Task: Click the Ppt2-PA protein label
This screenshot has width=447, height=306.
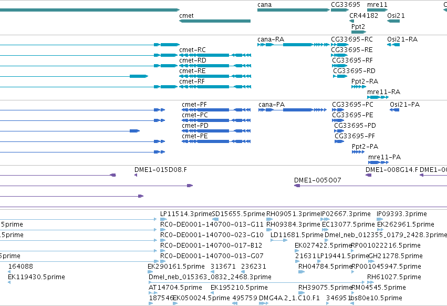Action: click(x=365, y=147)
